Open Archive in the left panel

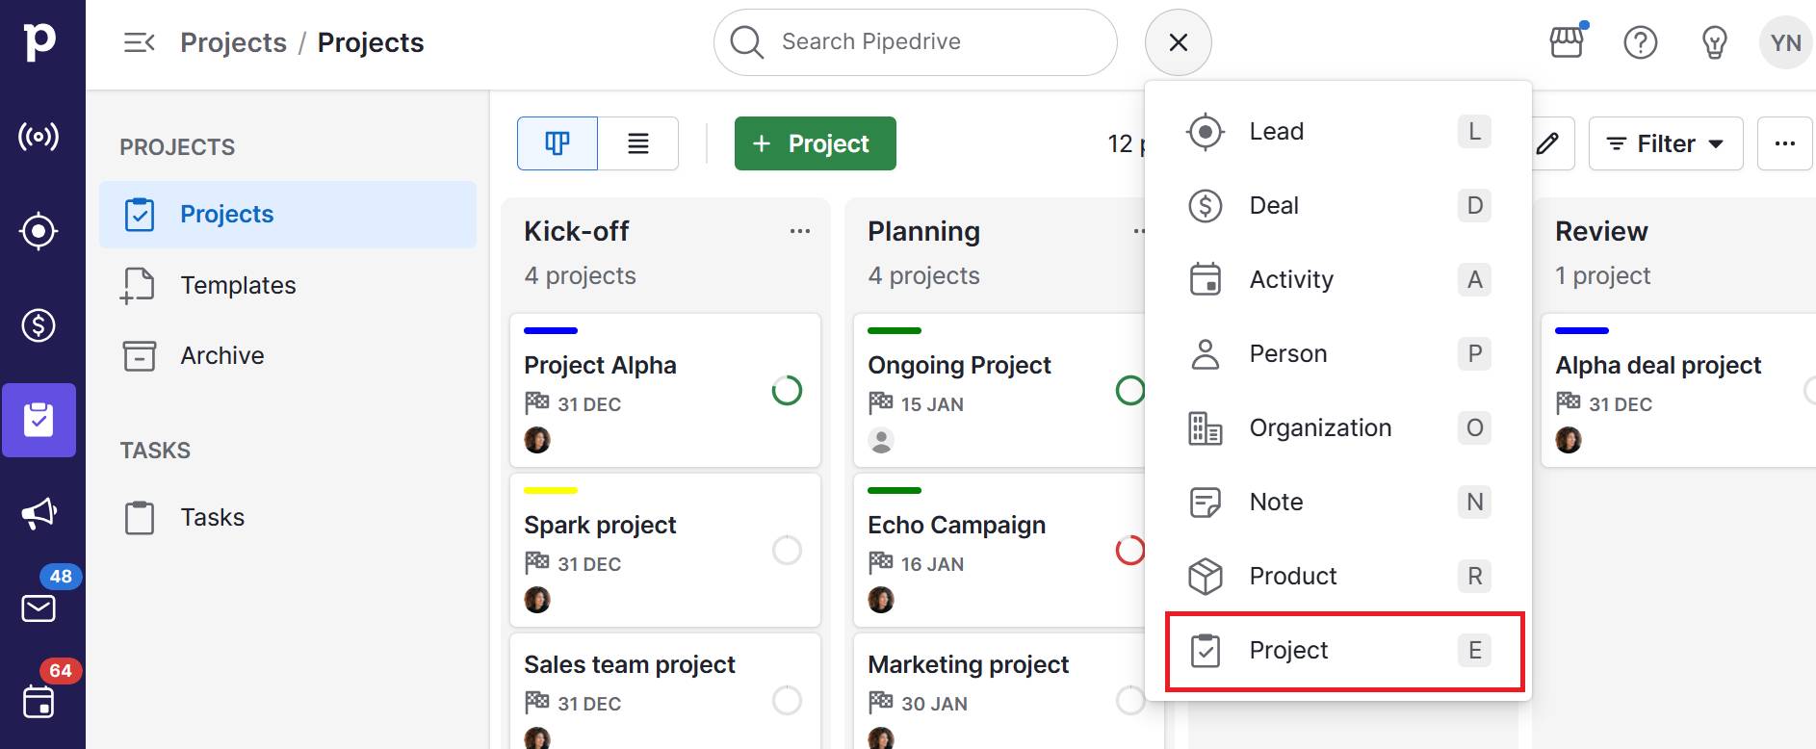tap(288, 355)
